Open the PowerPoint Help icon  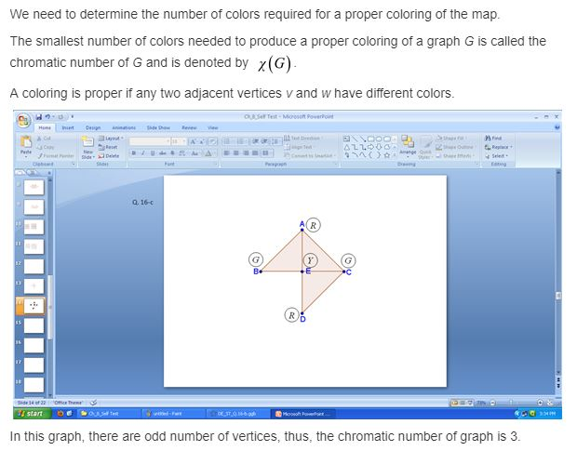[x=557, y=127]
